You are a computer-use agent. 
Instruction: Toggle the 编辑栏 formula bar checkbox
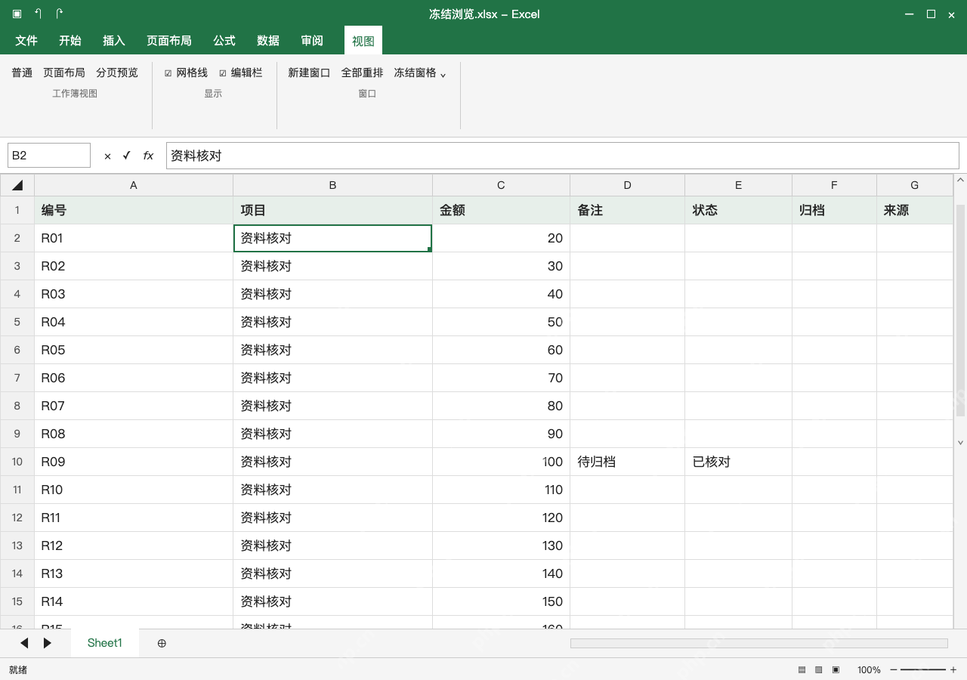(x=223, y=73)
